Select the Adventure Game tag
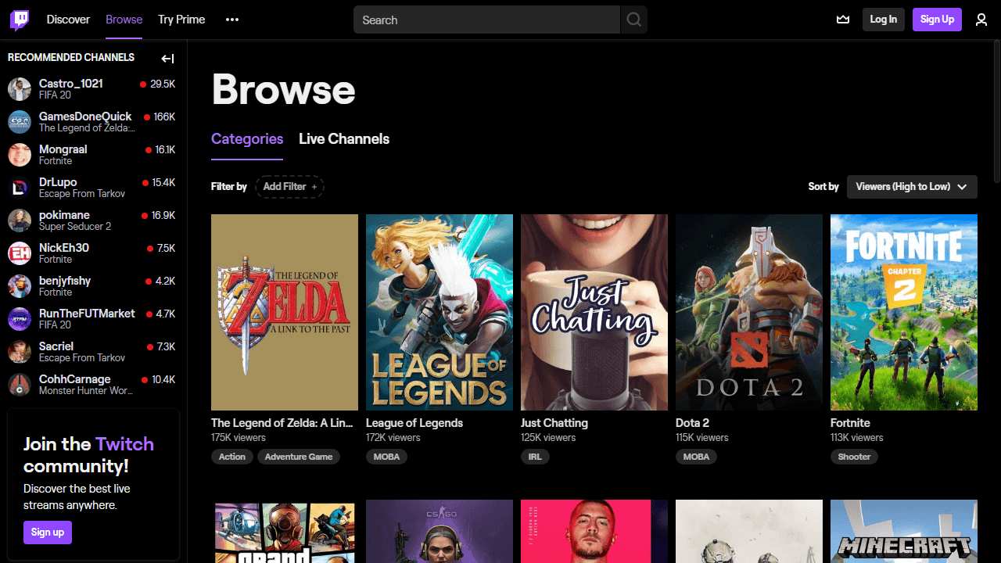 (x=299, y=457)
